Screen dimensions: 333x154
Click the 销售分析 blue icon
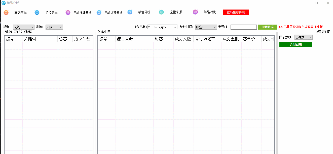pos(130,12)
